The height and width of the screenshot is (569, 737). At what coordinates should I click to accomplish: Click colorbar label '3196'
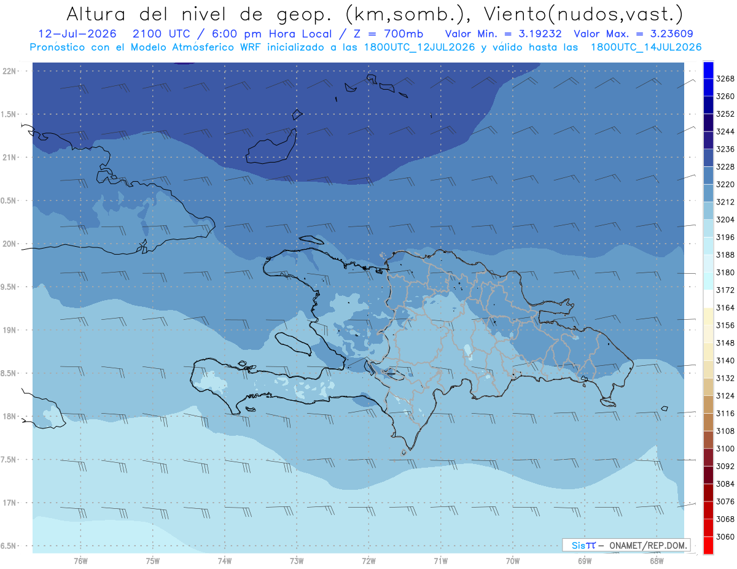tap(725, 238)
